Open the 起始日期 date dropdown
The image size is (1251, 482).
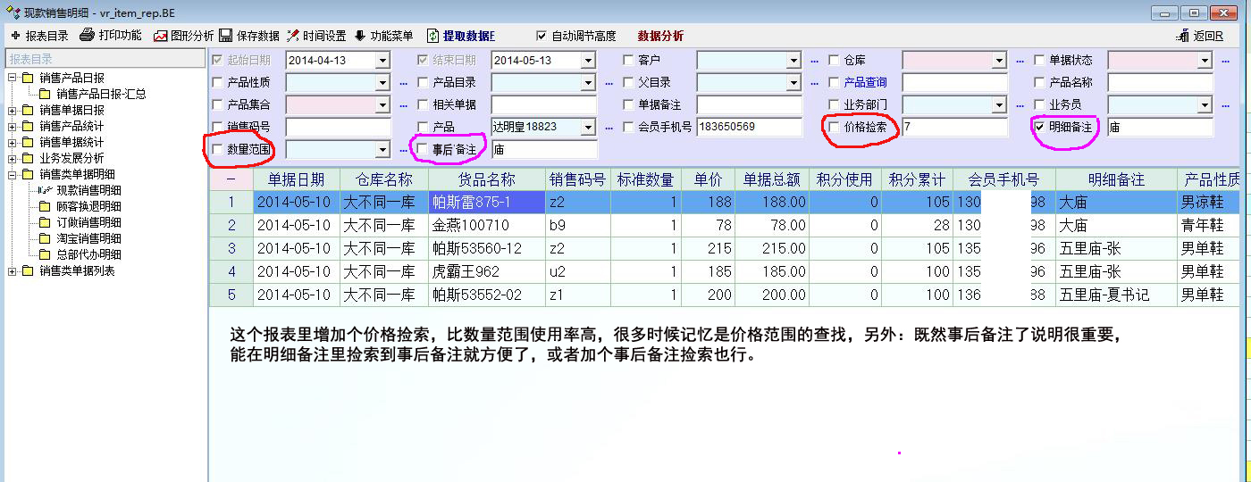pos(382,61)
